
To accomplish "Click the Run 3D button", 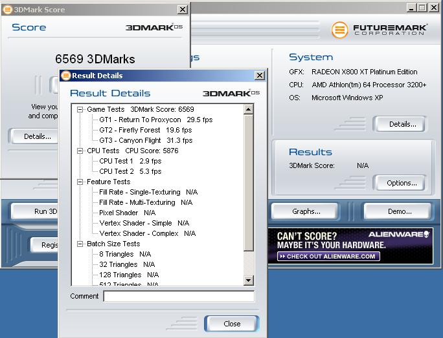I will pyautogui.click(x=35, y=211).
